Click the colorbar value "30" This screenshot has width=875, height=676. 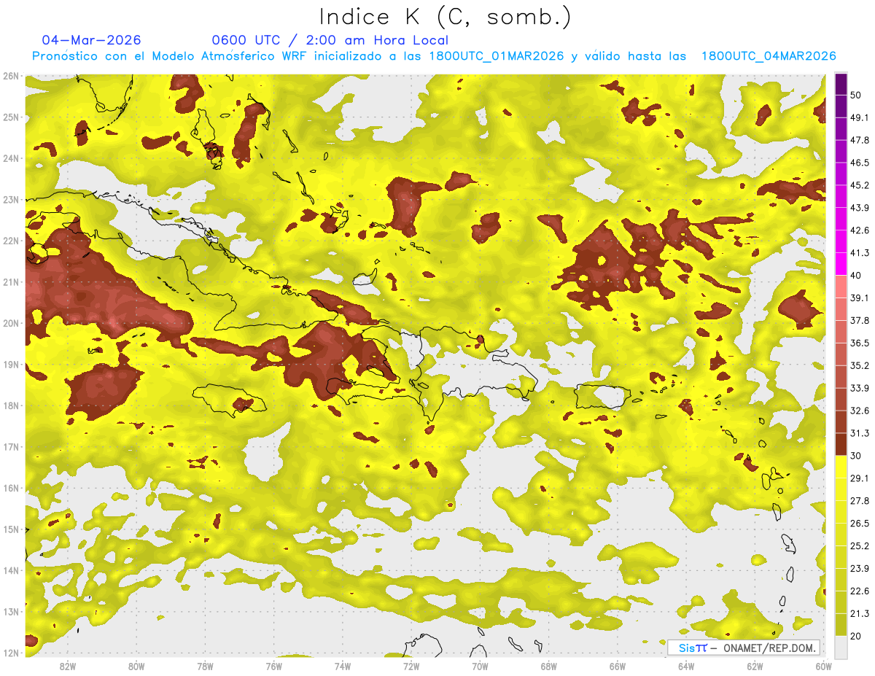856,456
